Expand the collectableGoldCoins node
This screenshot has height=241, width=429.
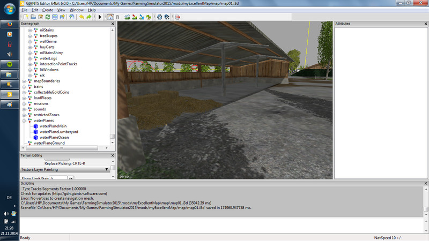24,92
